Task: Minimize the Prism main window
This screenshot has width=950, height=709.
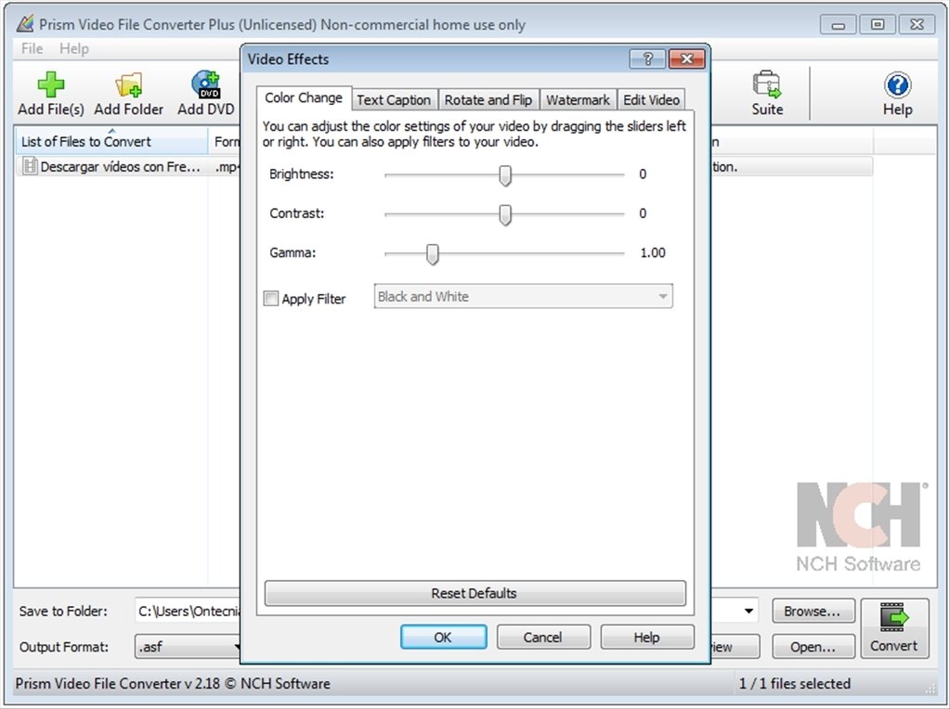Action: click(x=838, y=25)
